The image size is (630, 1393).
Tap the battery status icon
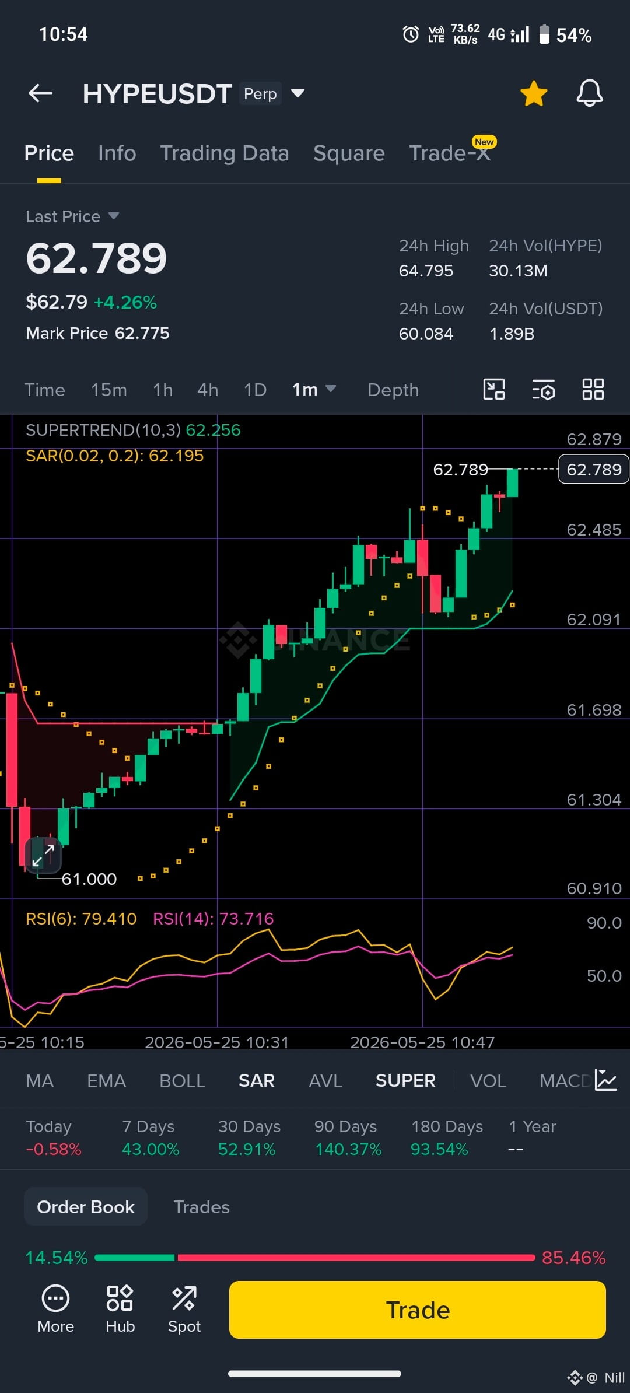tap(544, 34)
